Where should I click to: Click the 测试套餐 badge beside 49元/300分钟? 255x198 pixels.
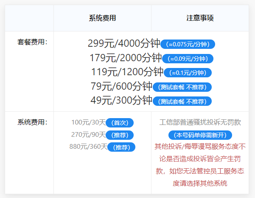point(182,101)
